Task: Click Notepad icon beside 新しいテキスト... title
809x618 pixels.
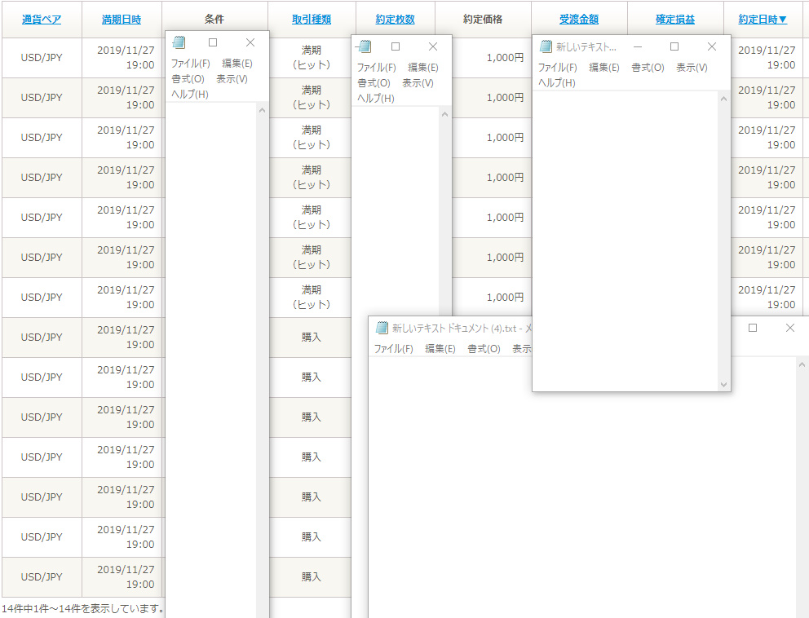Action: (546, 46)
